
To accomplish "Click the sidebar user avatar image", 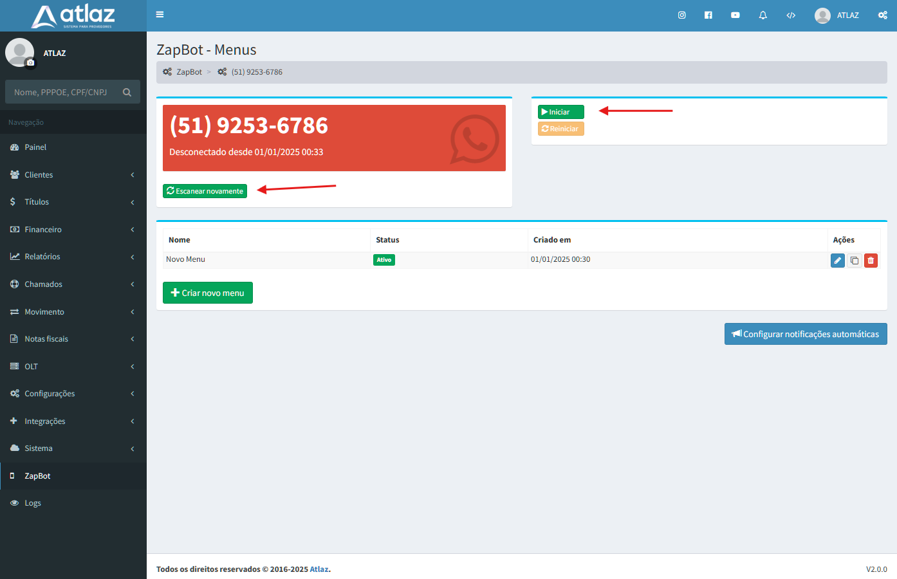I will [19, 52].
